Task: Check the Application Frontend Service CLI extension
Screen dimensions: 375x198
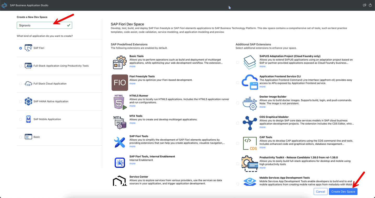Action: click(238, 83)
